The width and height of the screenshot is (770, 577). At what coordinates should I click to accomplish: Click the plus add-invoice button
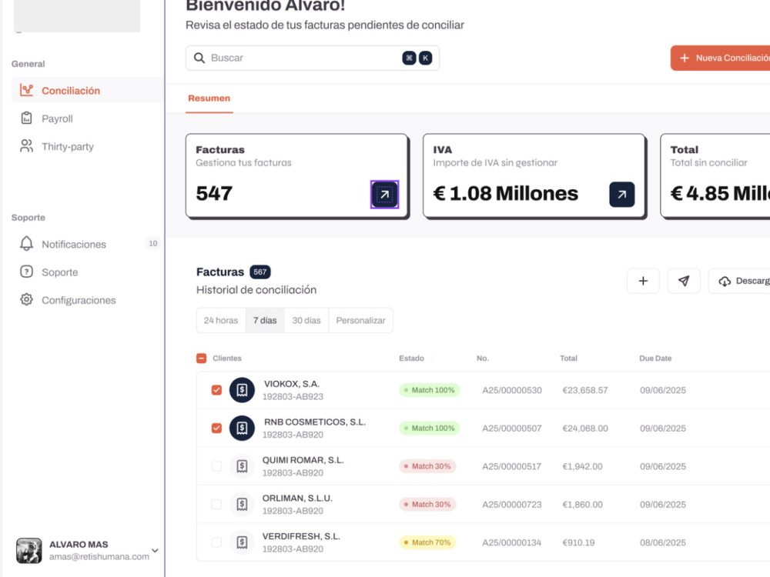tap(643, 281)
